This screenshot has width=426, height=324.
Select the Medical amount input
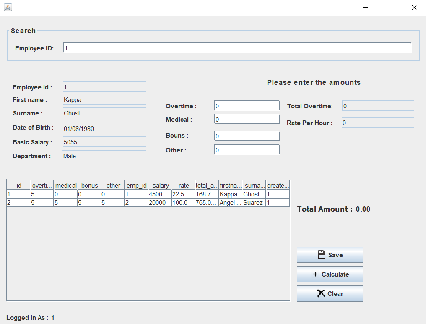[x=247, y=119]
